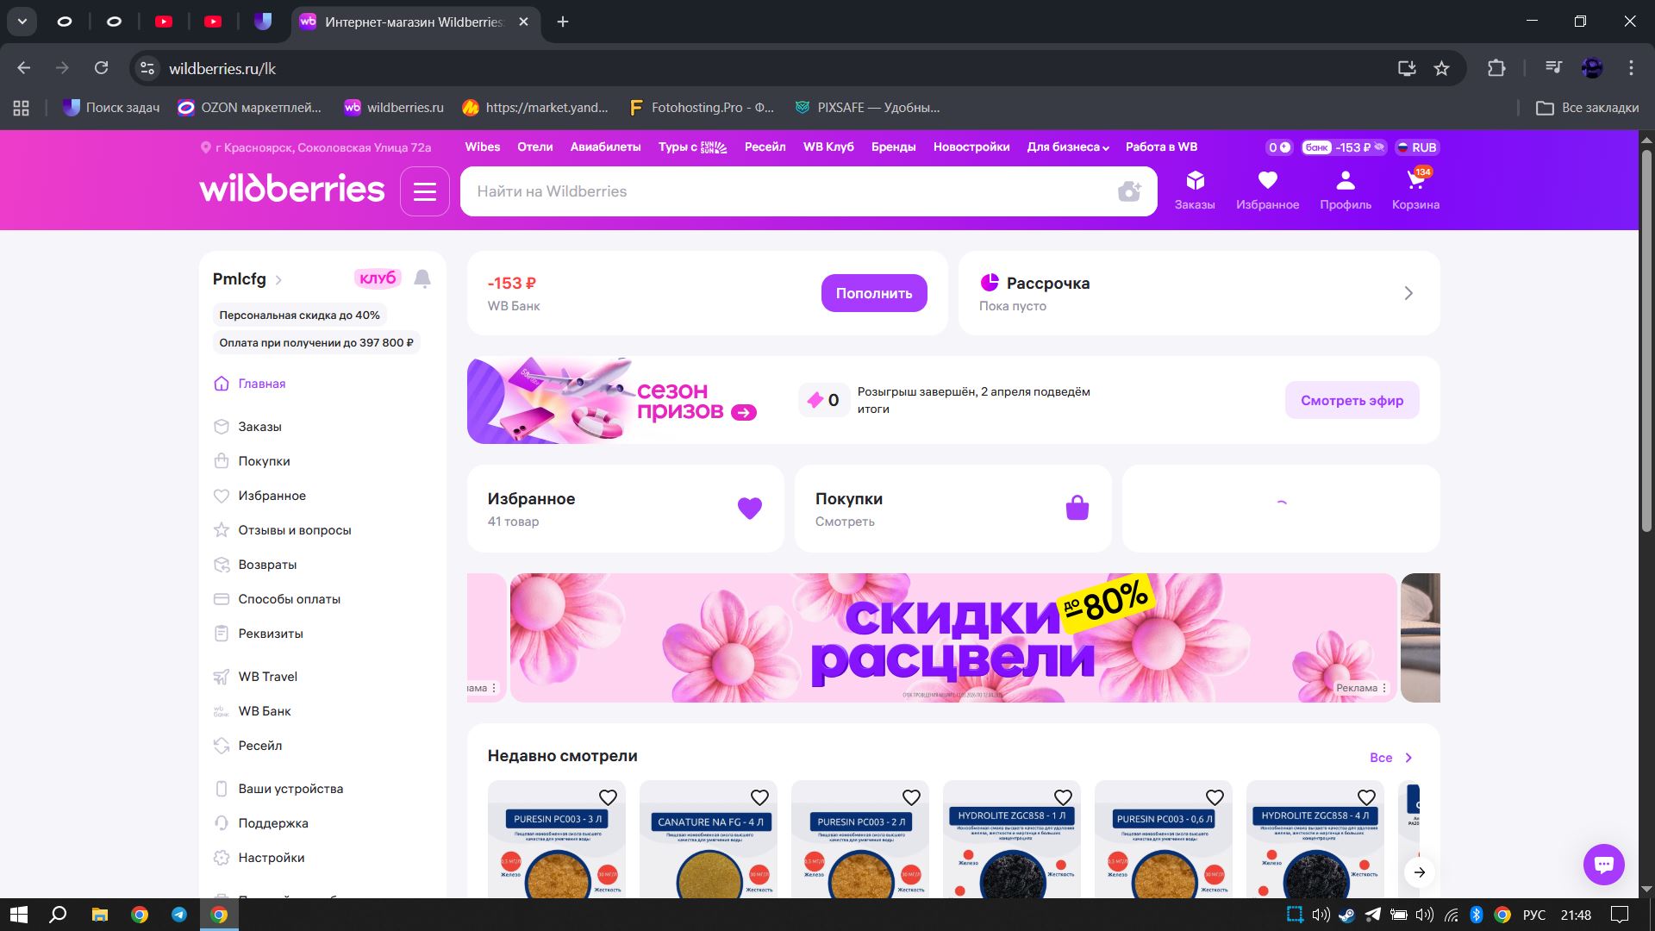
Task: Click the Смотреть эфир button
Action: 1351,400
